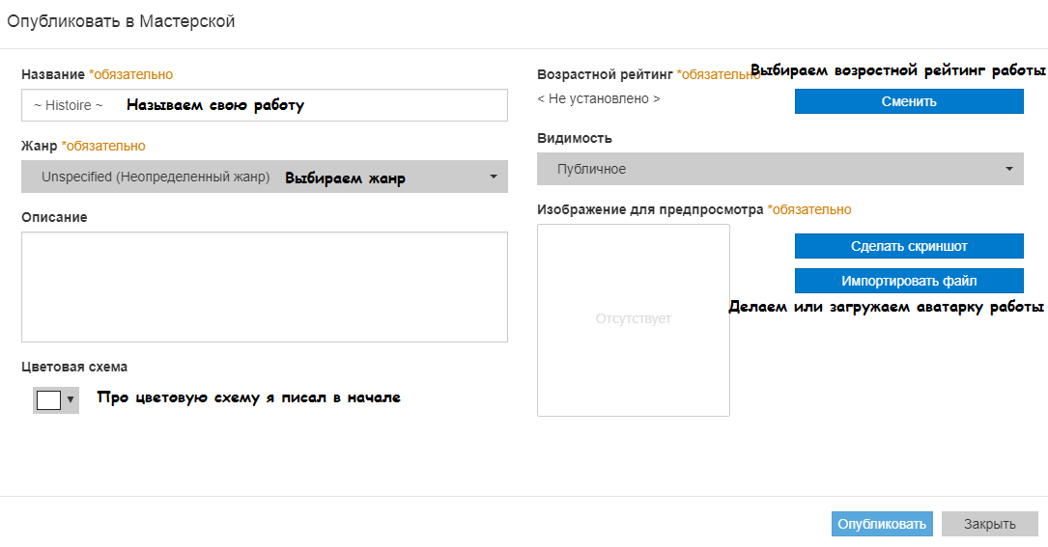This screenshot has height=547, width=1048.
Task: Click the arrow on the Видимость dropdown
Action: coord(1008,169)
